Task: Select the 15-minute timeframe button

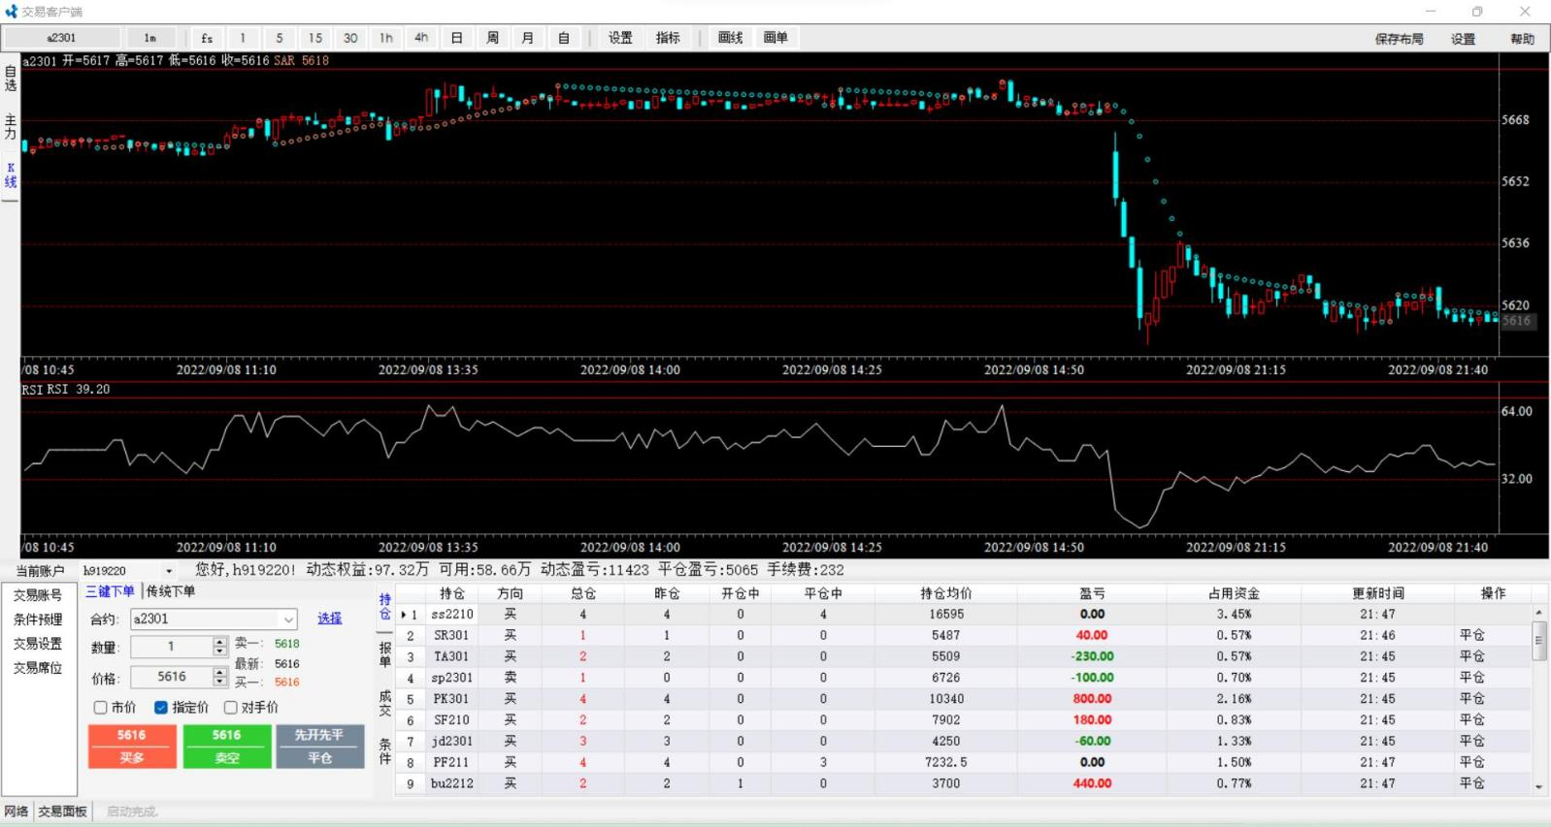Action: tap(314, 38)
